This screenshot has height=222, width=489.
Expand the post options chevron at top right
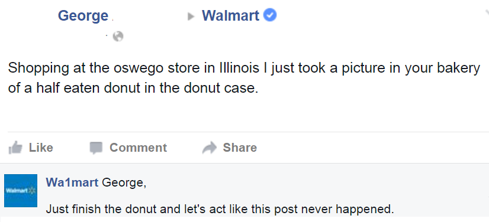487,14
